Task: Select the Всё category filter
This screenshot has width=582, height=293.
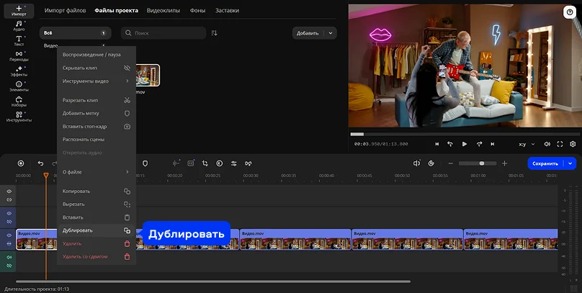Action: [76, 33]
